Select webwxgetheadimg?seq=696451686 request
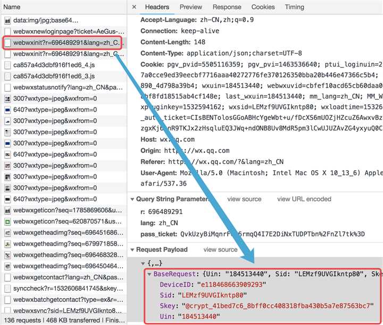Image resolution: width=383 pixels, height=325 pixels. click(63, 232)
